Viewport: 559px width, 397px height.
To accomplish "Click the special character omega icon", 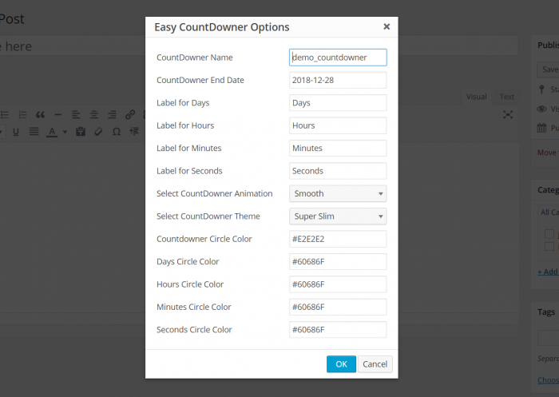I will coord(117,132).
